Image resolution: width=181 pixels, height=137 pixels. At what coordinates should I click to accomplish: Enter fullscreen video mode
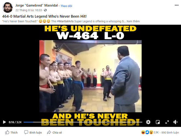167,122
